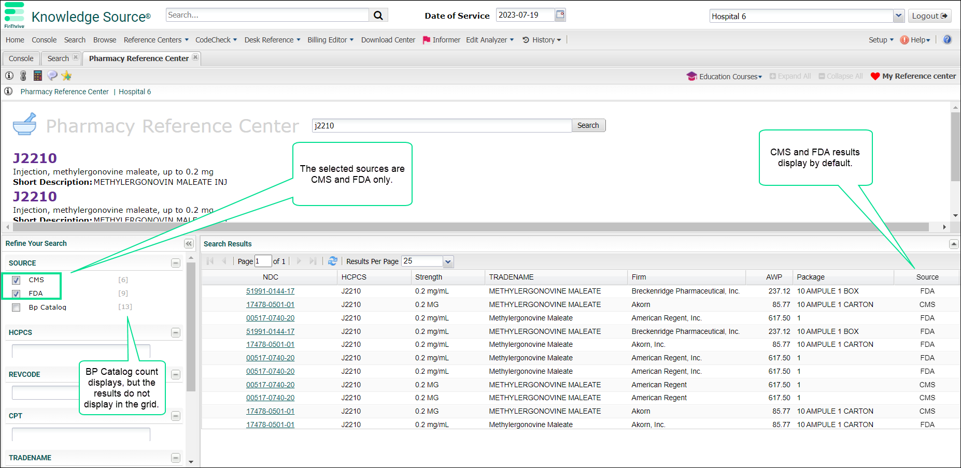
Task: Enable the Bp Catalog source checkbox
Action: pyautogui.click(x=17, y=308)
